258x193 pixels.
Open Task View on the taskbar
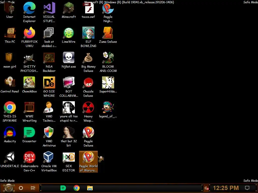click(33, 188)
